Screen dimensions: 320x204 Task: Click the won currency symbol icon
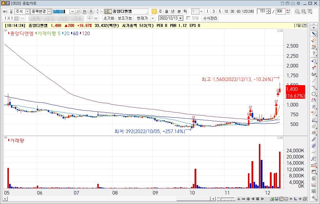pyautogui.click(x=96, y=18)
